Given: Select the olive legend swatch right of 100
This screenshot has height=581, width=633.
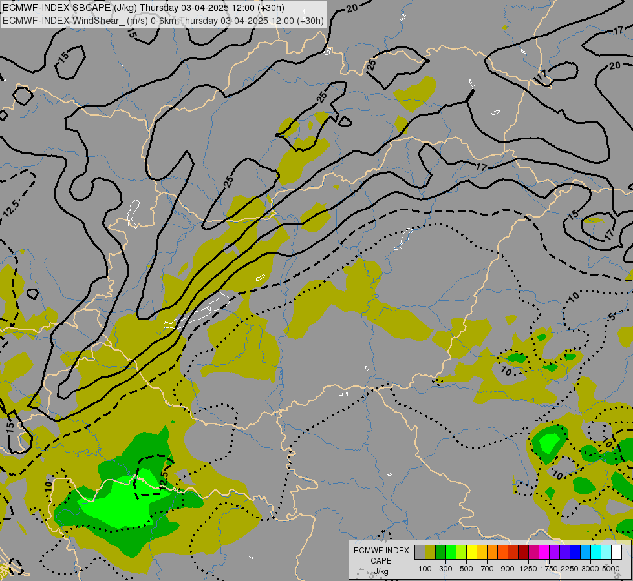Looking at the screenshot, I should (x=431, y=552).
